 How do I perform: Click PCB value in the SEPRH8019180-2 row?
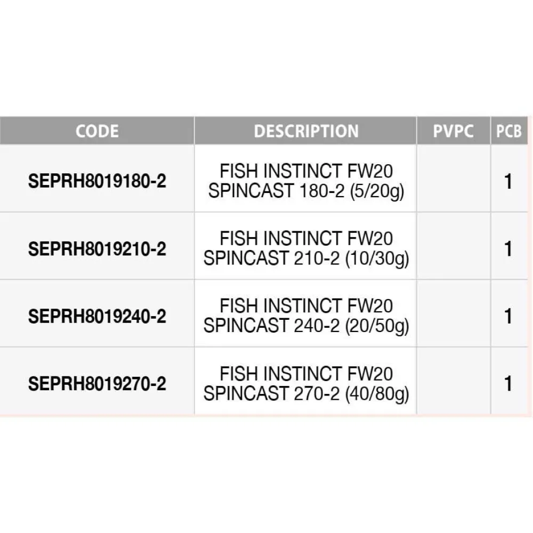(508, 182)
